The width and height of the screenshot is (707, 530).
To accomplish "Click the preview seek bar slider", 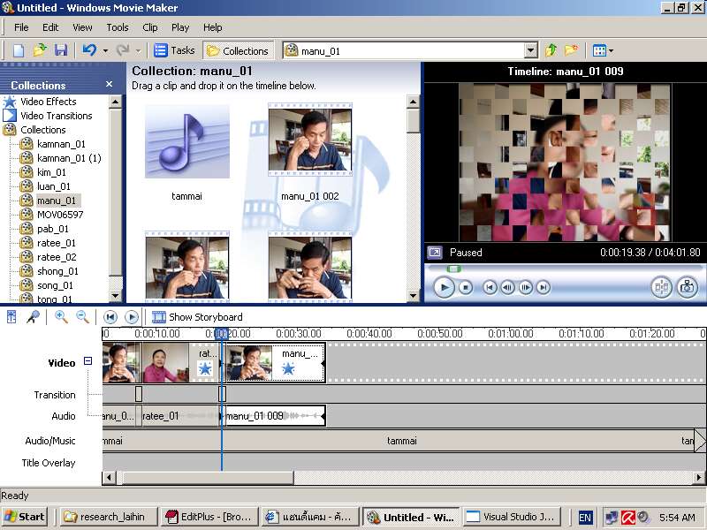I will click(x=454, y=269).
